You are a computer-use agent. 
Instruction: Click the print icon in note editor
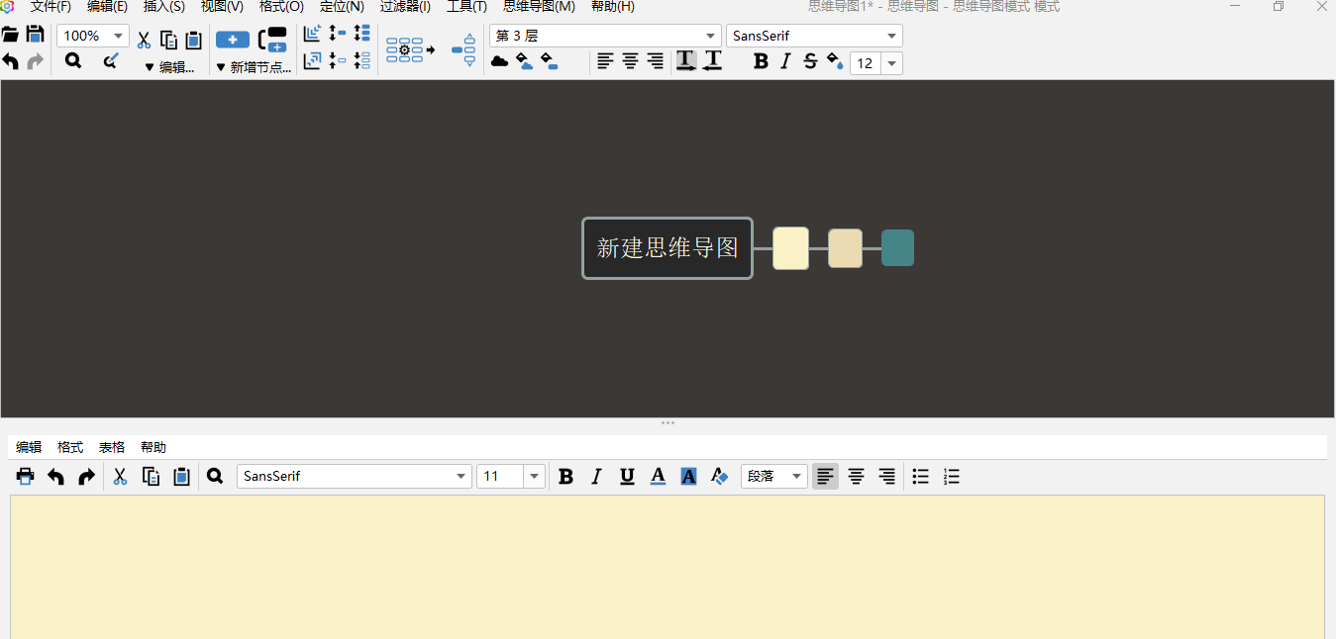26,477
